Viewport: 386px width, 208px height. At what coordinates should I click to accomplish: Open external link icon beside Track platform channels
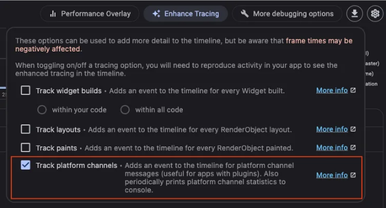pos(353,175)
